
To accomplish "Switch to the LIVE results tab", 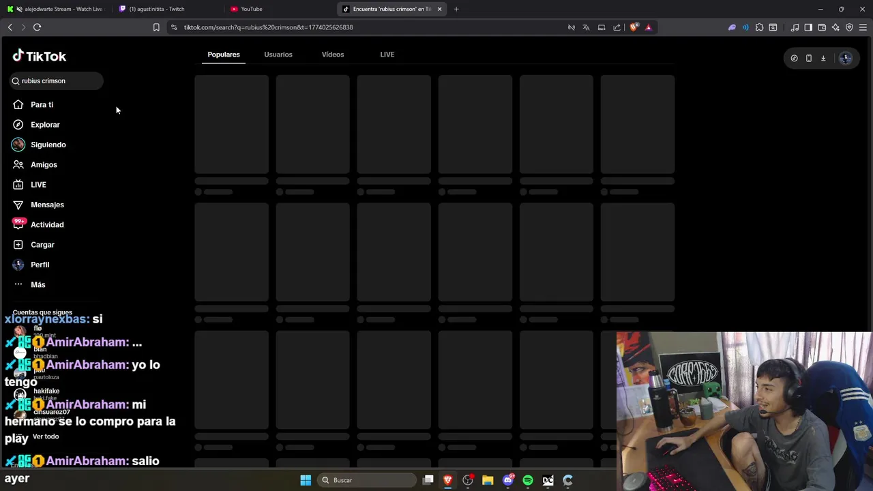I will pos(387,55).
